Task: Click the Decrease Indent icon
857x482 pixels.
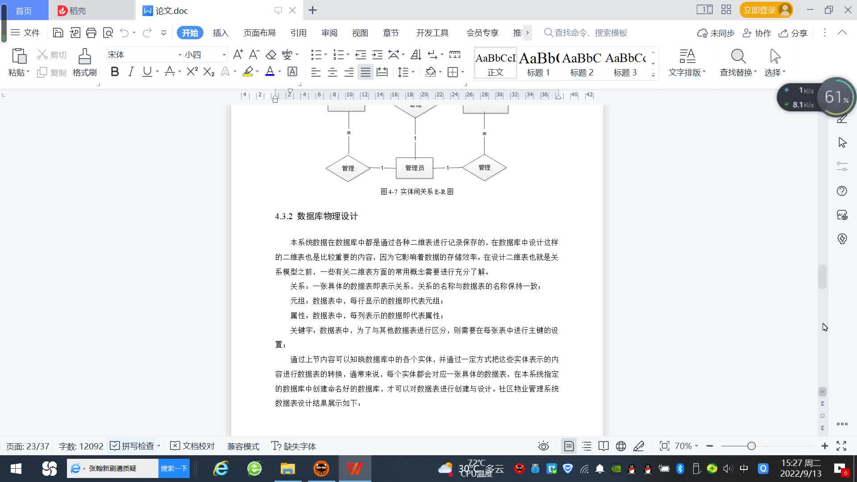Action: coord(361,54)
